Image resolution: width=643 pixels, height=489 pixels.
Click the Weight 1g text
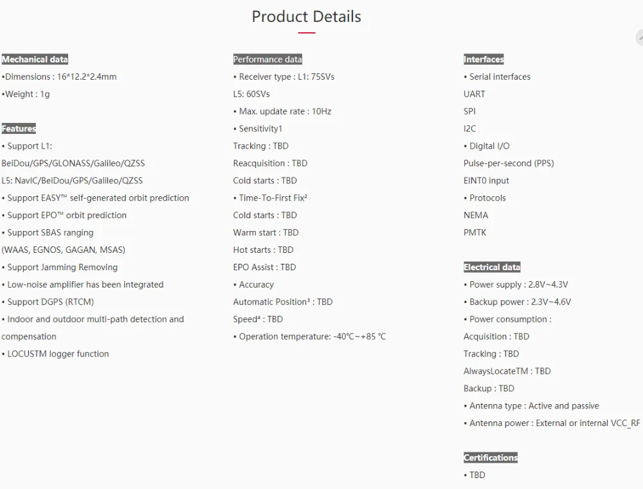click(x=26, y=94)
